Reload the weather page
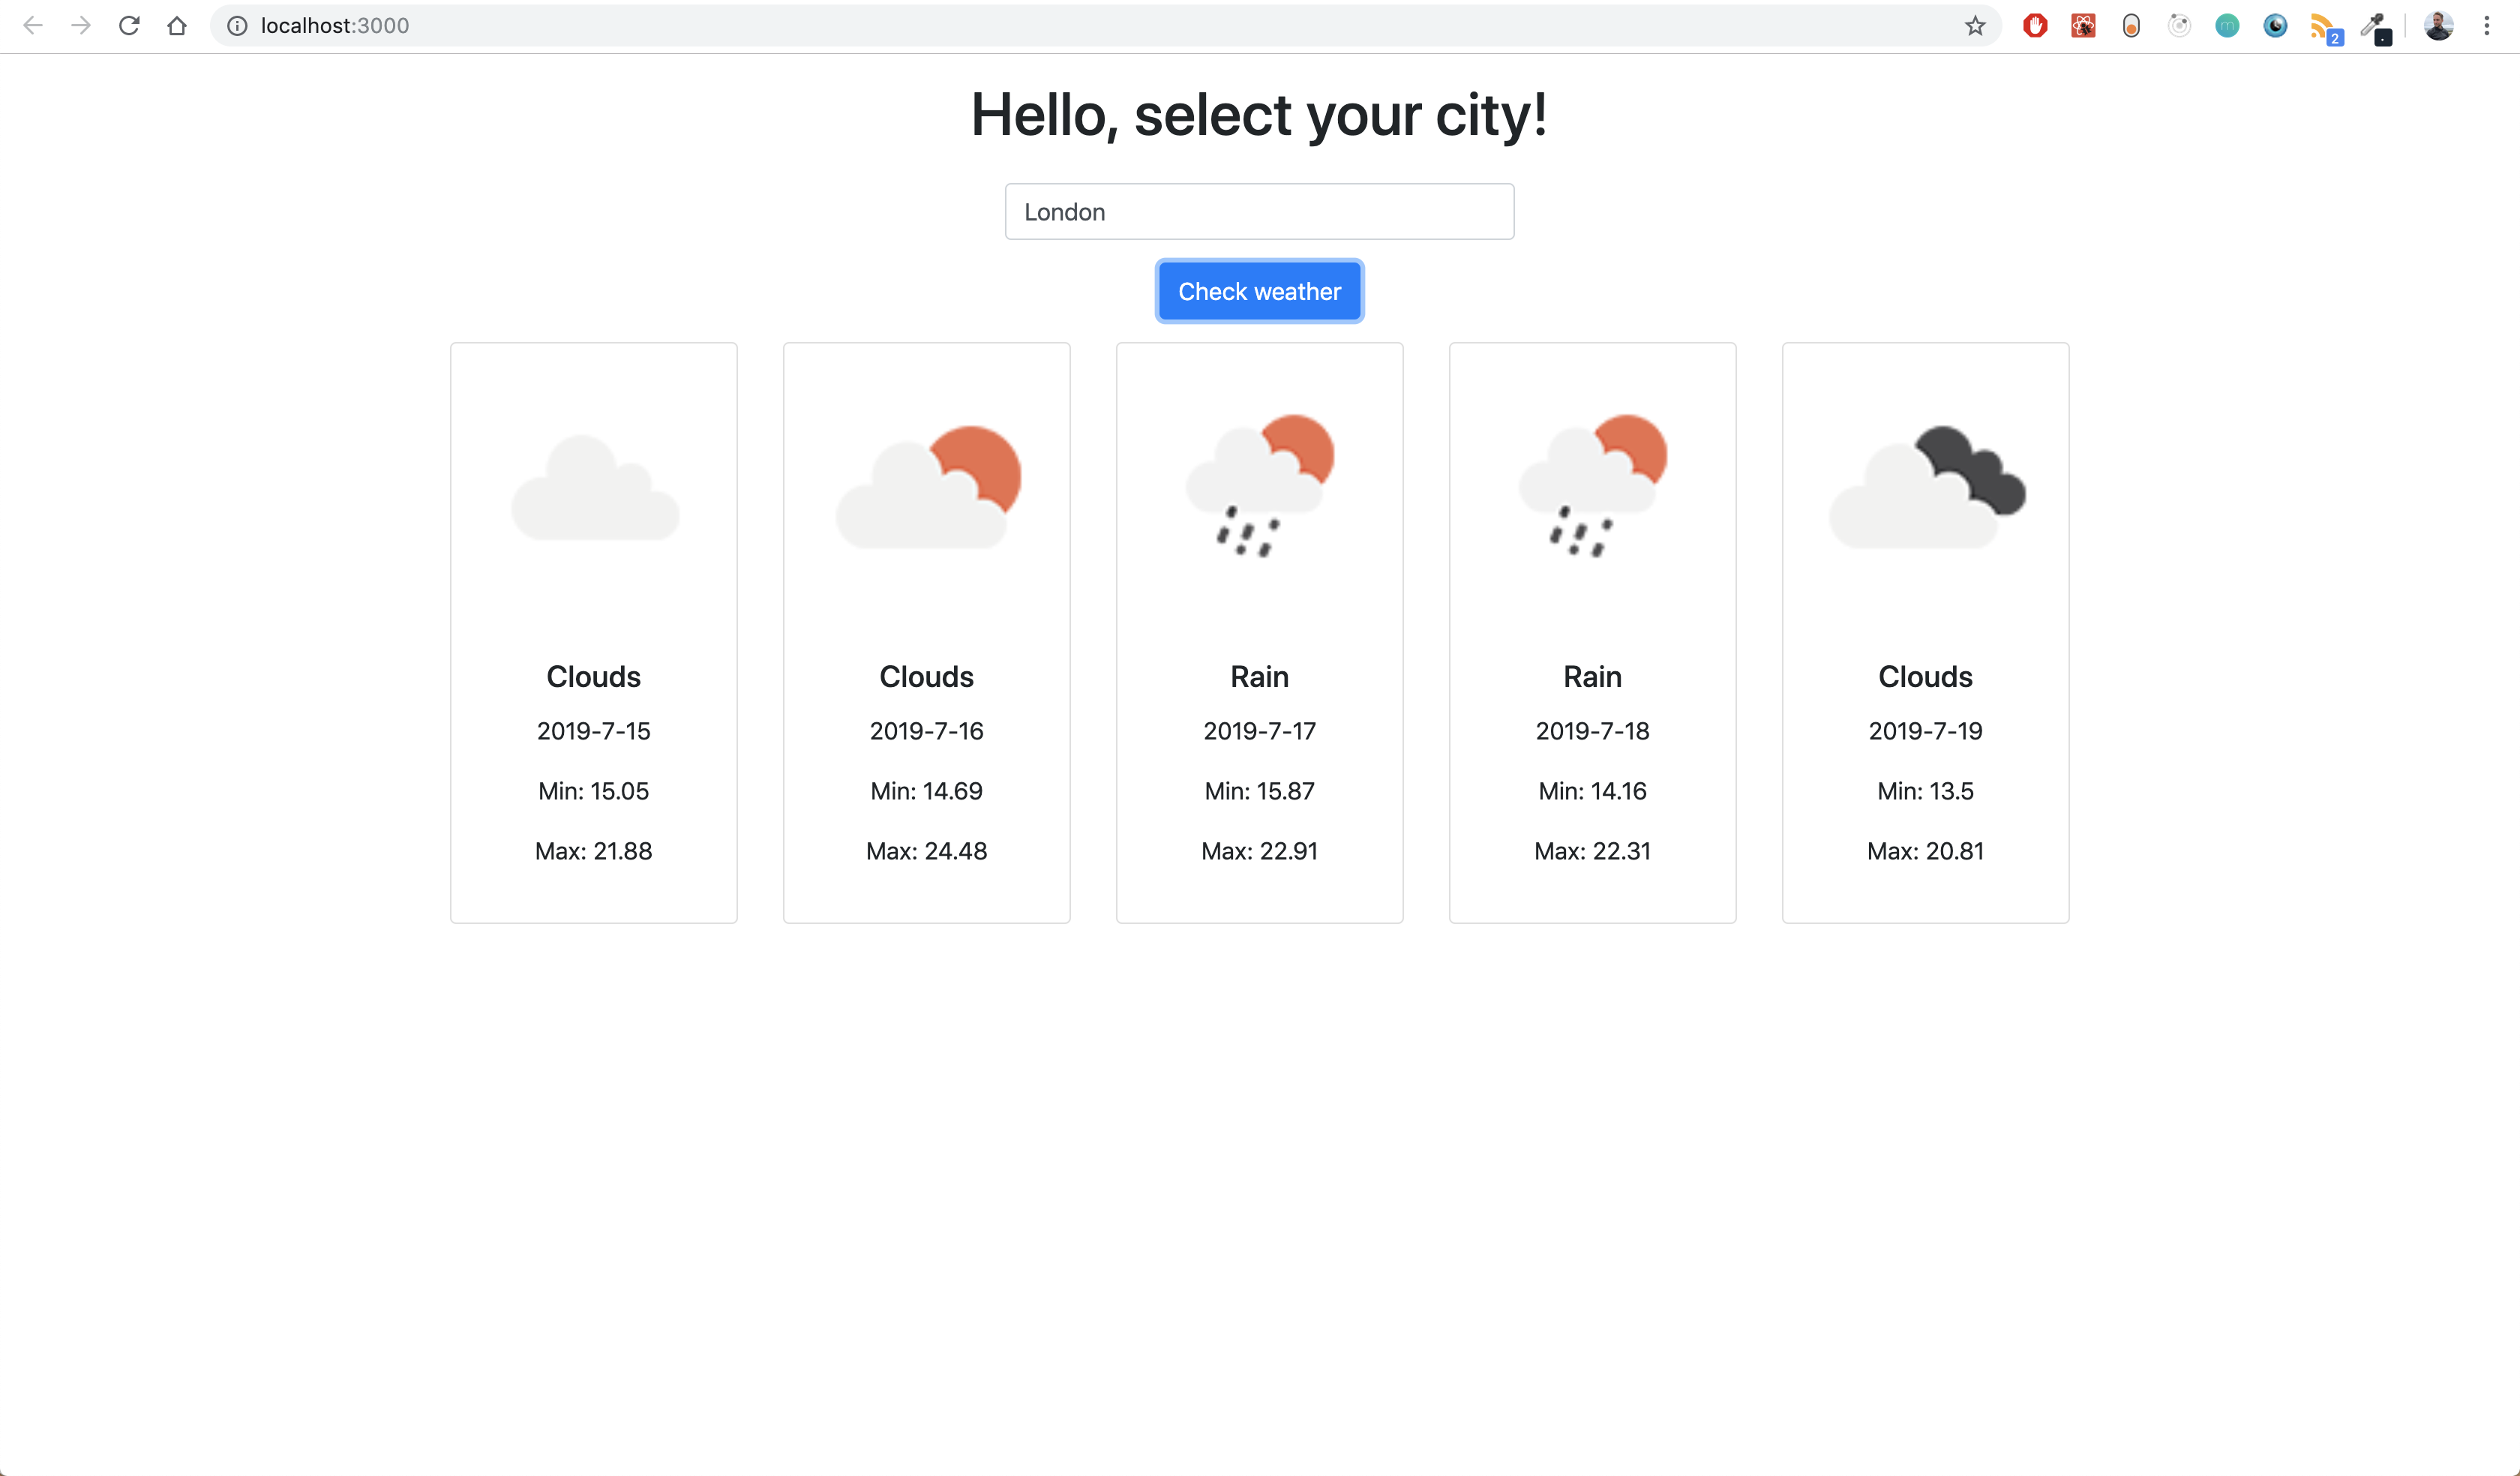Screen dimensions: 2520x1476 tap(129, 26)
